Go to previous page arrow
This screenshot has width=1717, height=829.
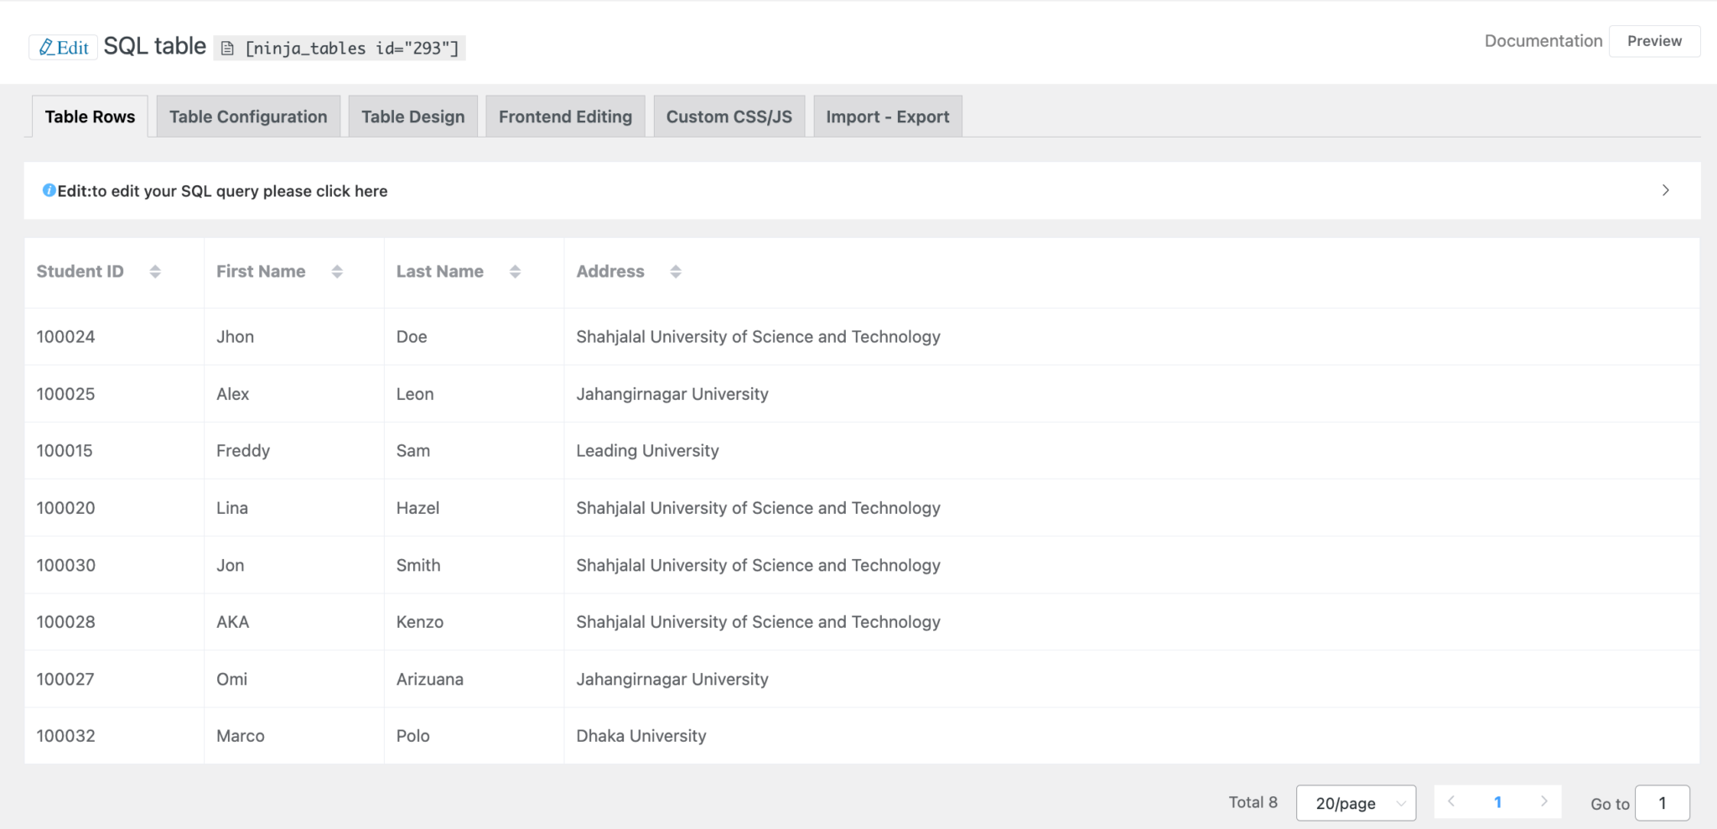pos(1451,801)
